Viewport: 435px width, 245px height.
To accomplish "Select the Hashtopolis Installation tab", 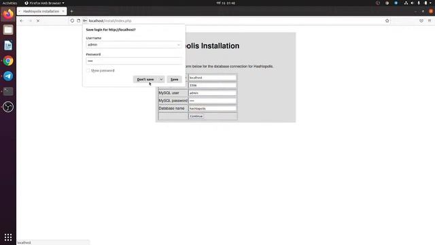I will click(x=41, y=12).
